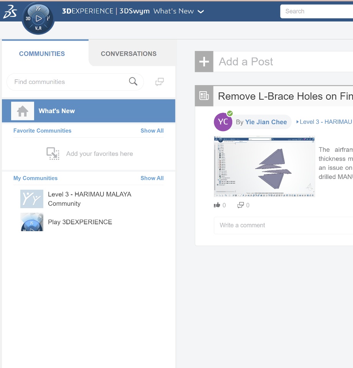Screen dimensions: 353x368
Task: Click 'Add your favorites here' text
Action: tap(100, 154)
